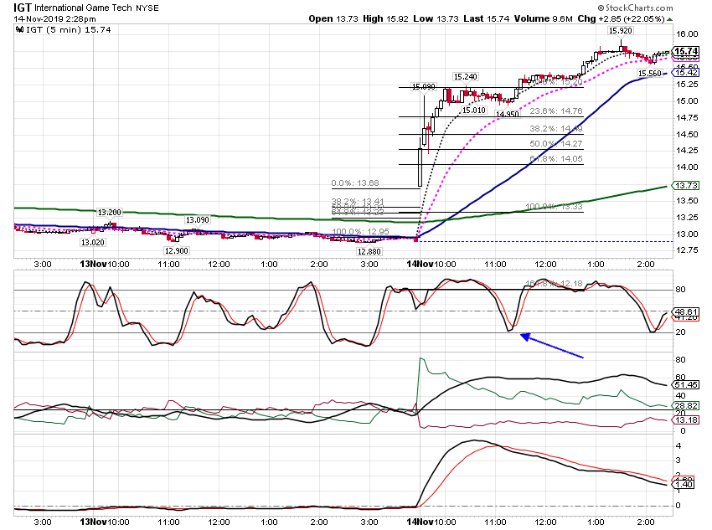The width and height of the screenshot is (712, 530).
Task: Click the High 15.92 value in header
Action: 385,19
